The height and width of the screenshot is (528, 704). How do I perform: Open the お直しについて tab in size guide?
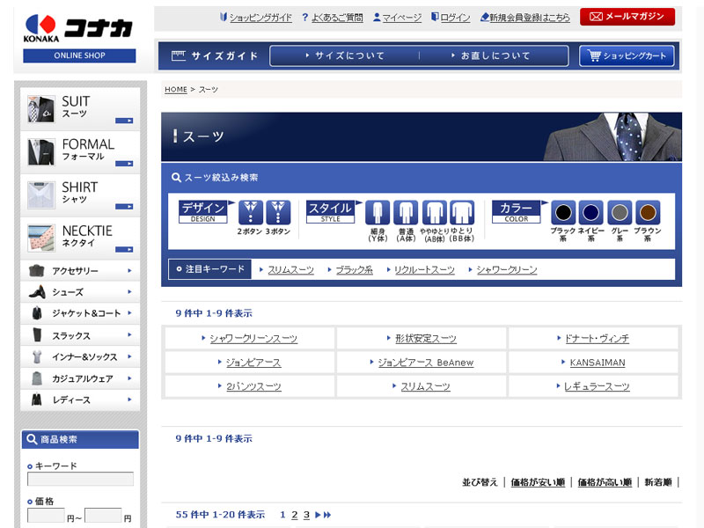point(491,55)
